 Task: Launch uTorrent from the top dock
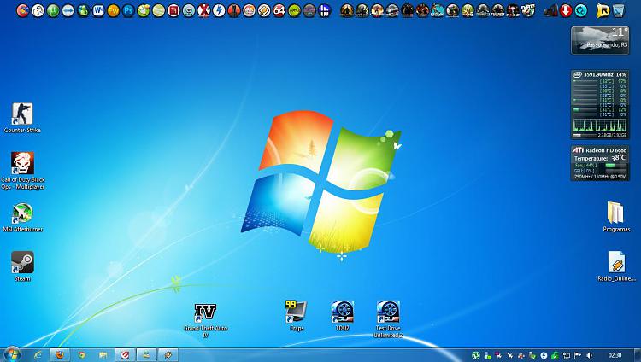pos(53,10)
